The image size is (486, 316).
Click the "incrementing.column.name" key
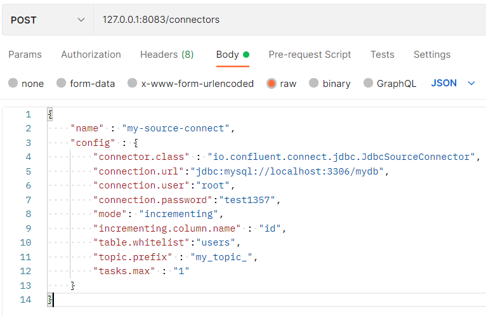click(167, 228)
